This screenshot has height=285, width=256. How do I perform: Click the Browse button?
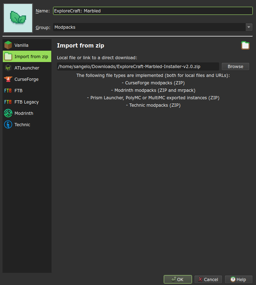pos(235,67)
